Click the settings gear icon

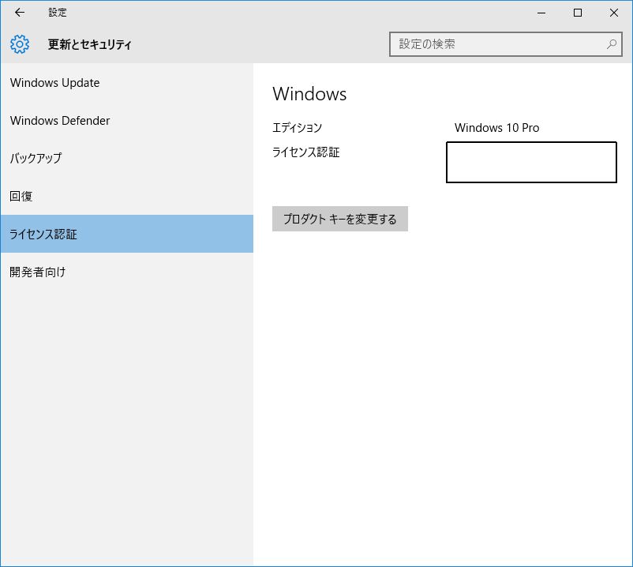tap(20, 44)
